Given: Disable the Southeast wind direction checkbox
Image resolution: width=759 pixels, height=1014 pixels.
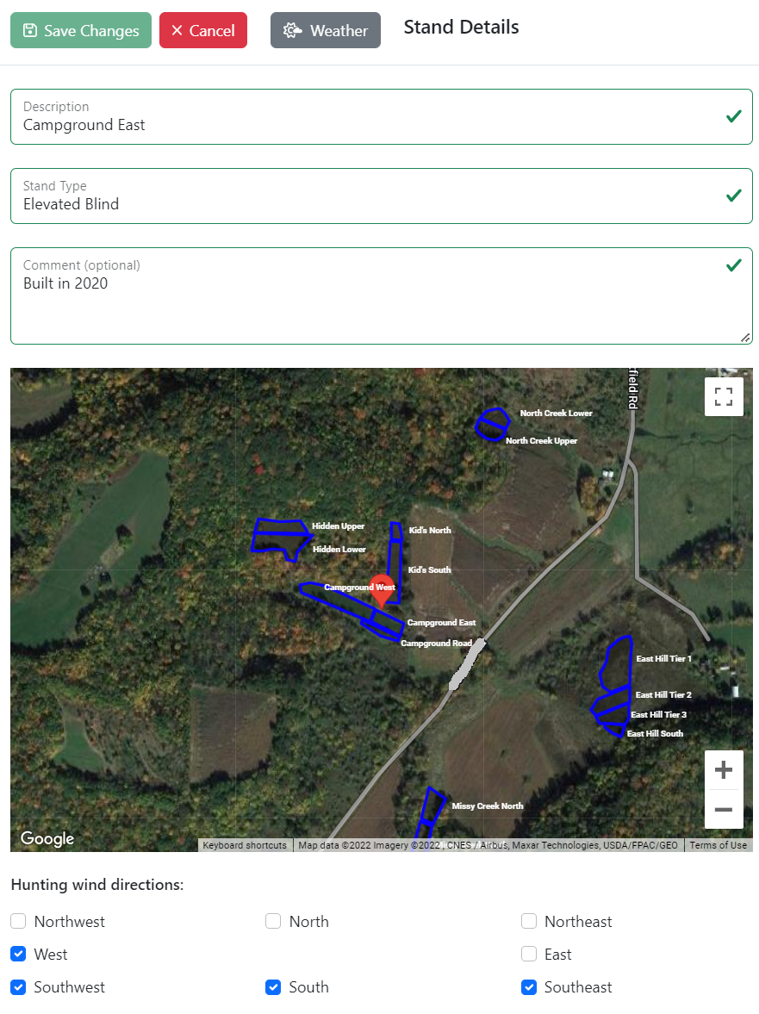Looking at the screenshot, I should pyautogui.click(x=528, y=986).
